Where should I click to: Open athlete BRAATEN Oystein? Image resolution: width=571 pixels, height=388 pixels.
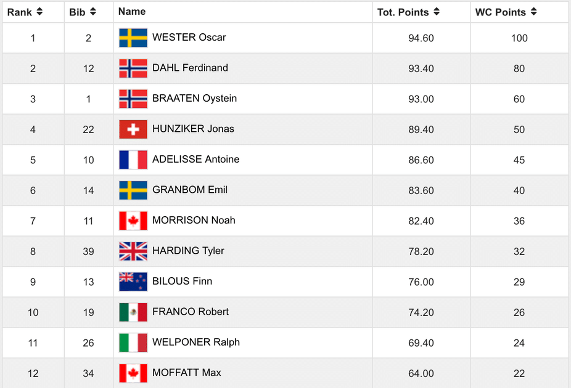[x=194, y=98]
